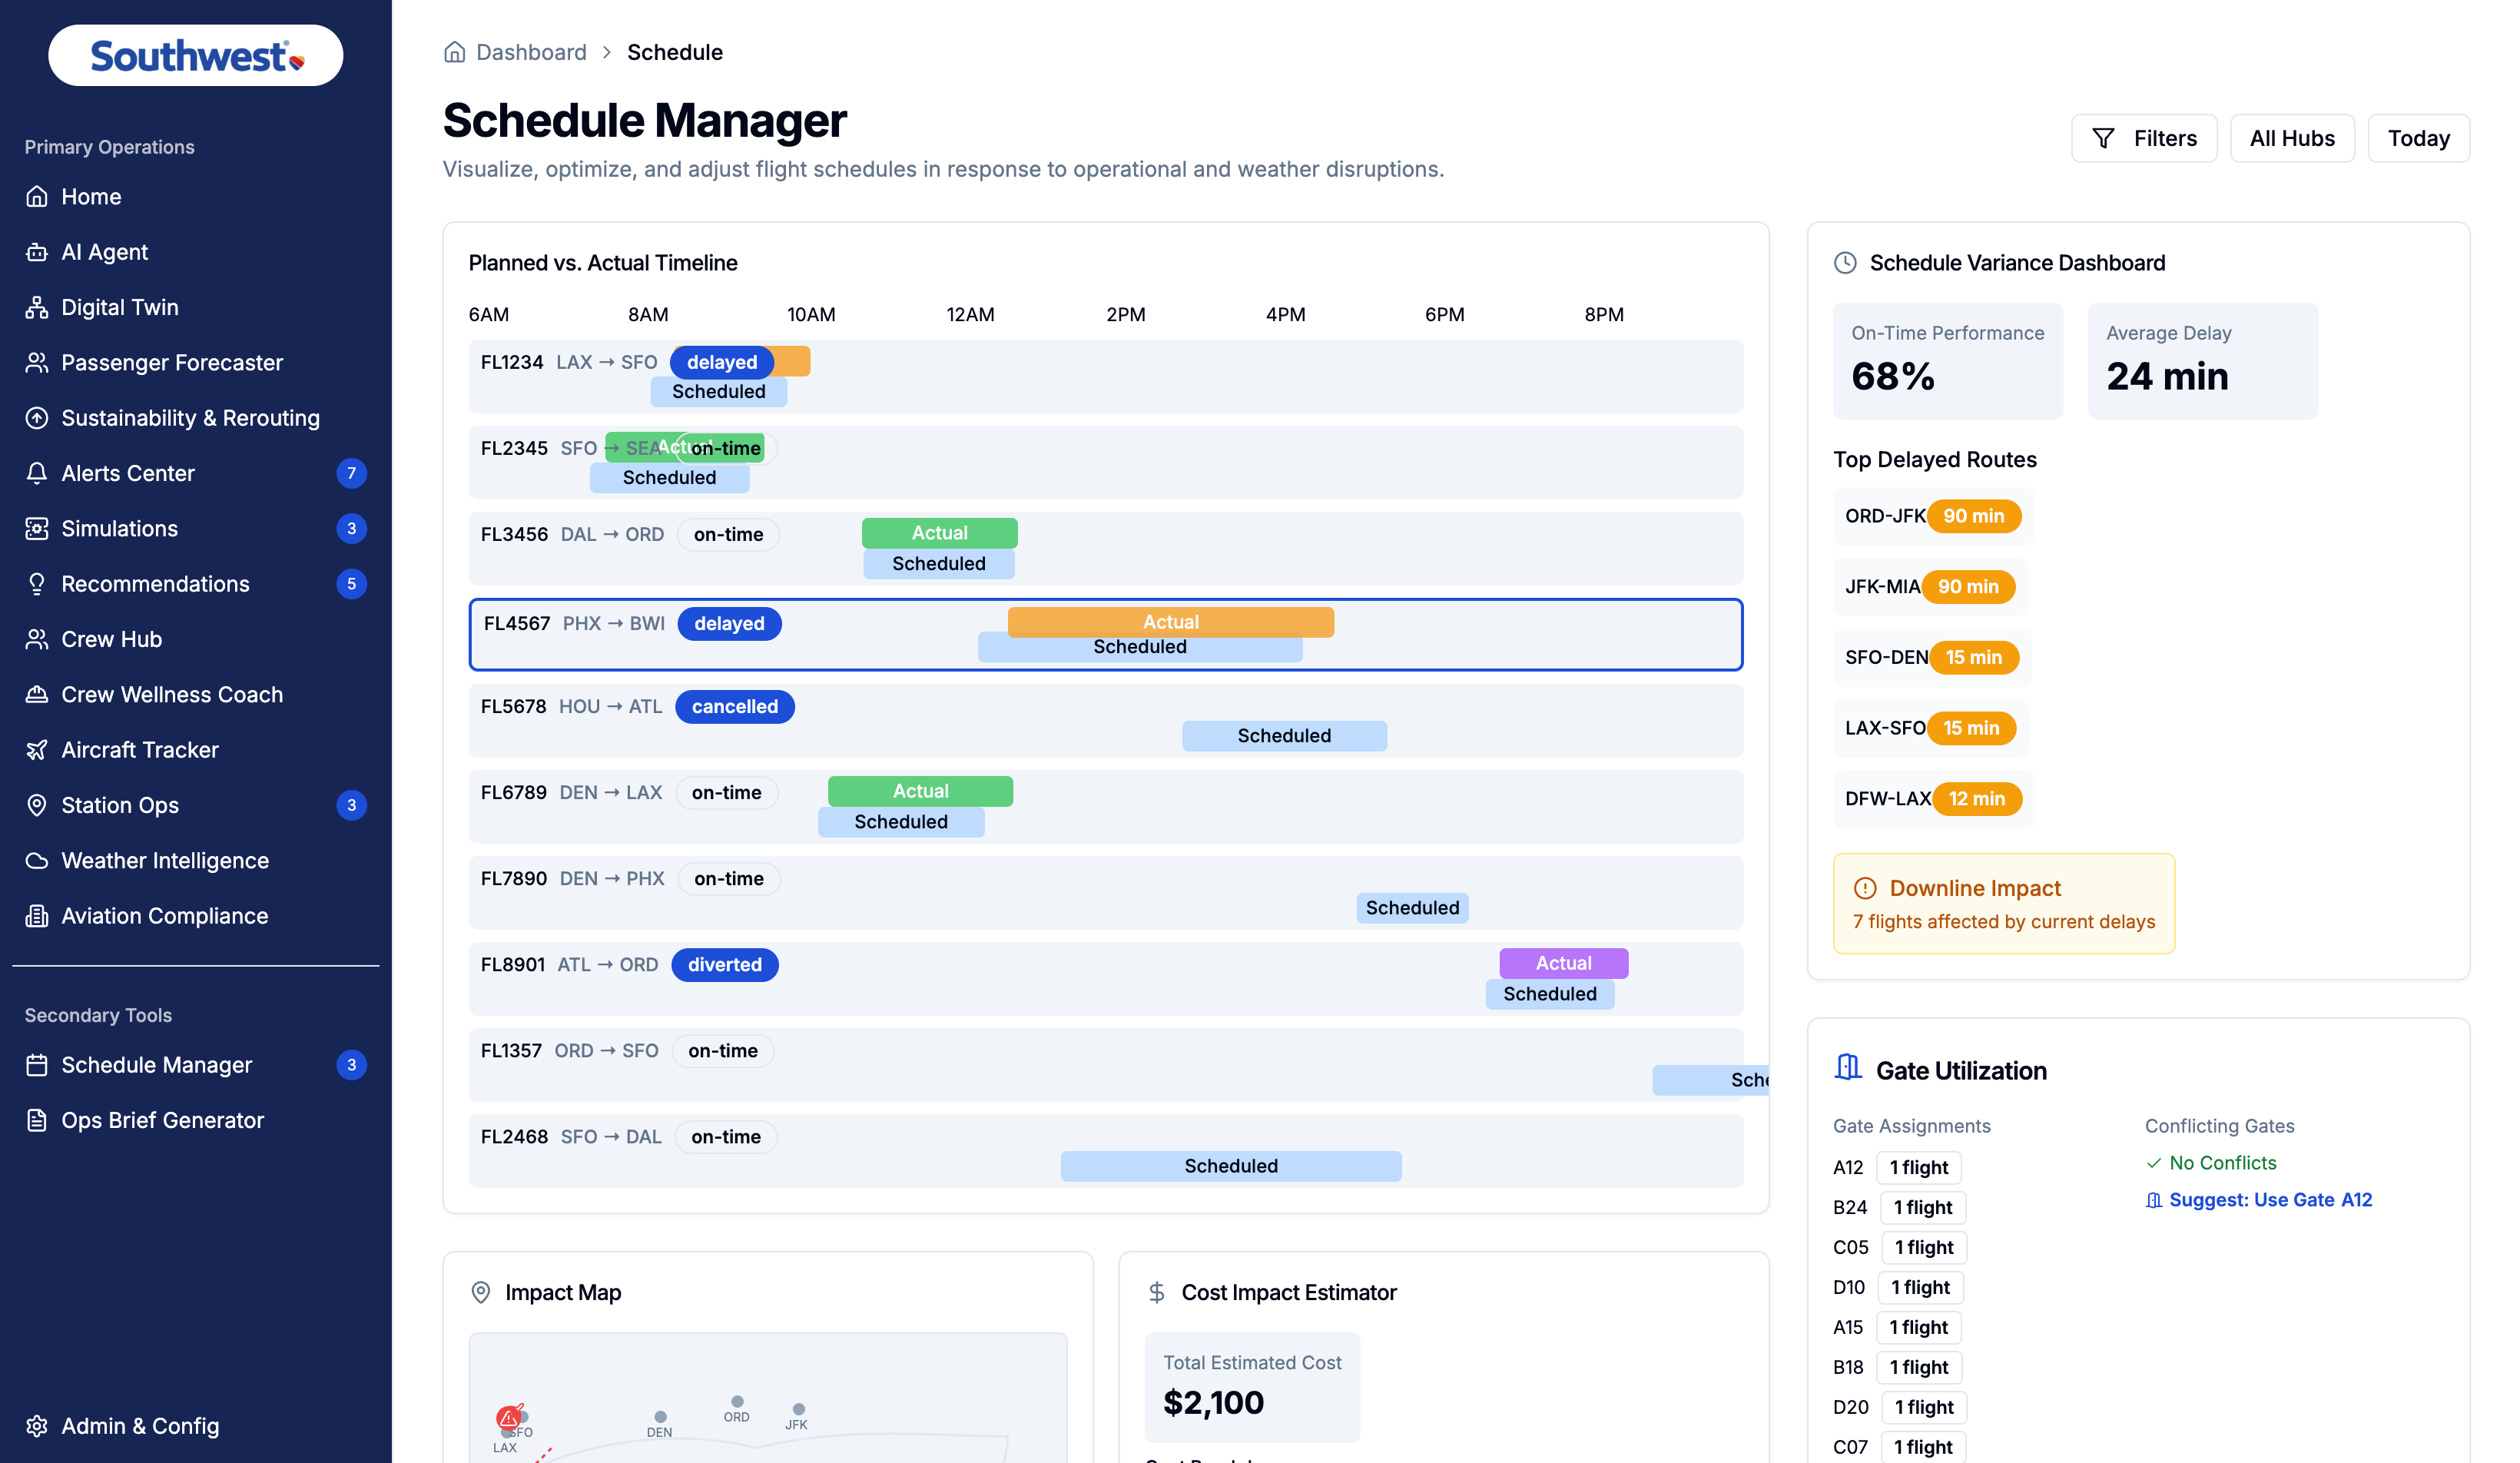Click the cancelled status badge on FL5678
The image size is (2520, 1463).
coord(735,707)
